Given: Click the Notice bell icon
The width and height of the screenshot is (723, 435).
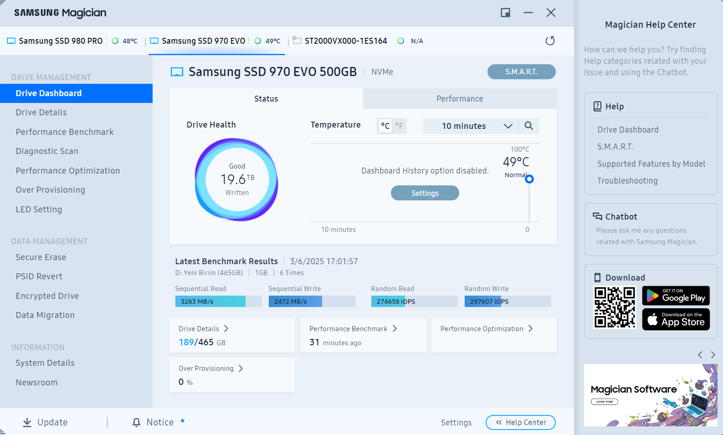Looking at the screenshot, I should 136,422.
